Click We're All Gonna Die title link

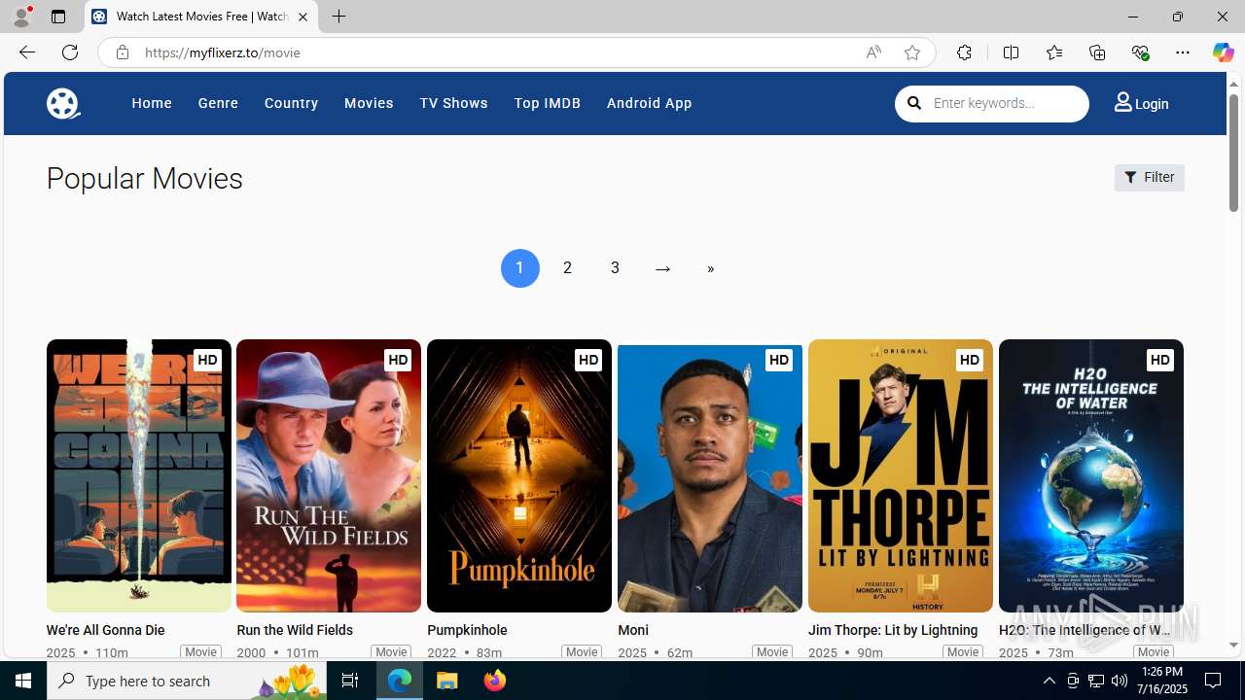point(105,630)
